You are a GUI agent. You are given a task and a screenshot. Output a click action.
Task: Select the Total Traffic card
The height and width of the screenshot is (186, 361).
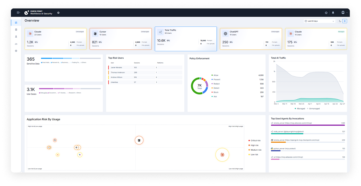click(x=186, y=39)
